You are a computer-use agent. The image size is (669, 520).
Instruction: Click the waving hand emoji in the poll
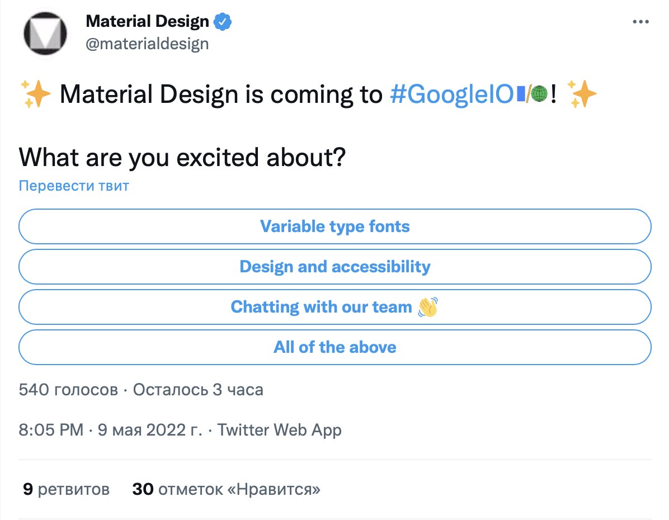[x=428, y=307]
